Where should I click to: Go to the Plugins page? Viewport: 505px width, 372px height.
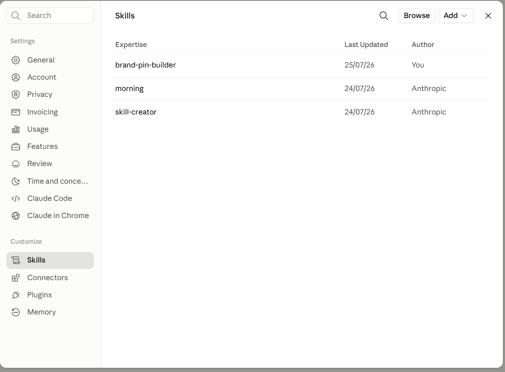click(x=50, y=295)
